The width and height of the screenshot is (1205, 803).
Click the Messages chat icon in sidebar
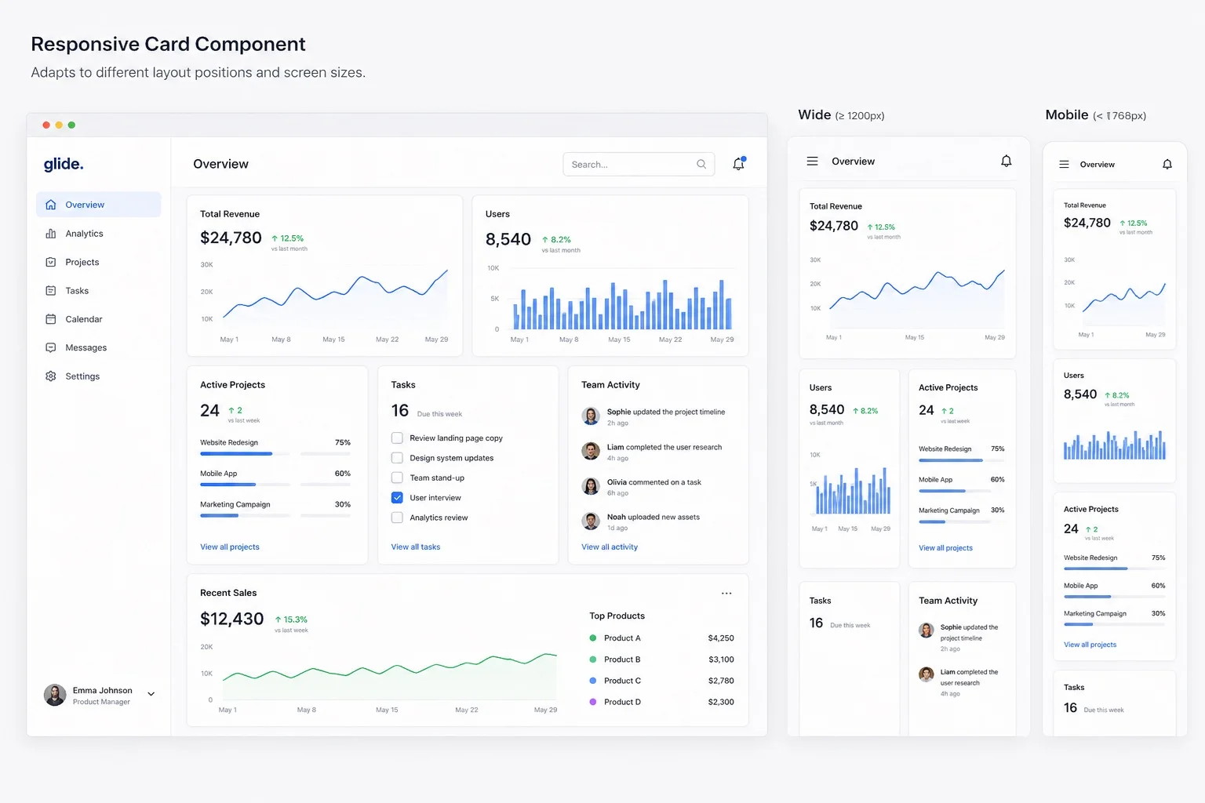point(51,347)
